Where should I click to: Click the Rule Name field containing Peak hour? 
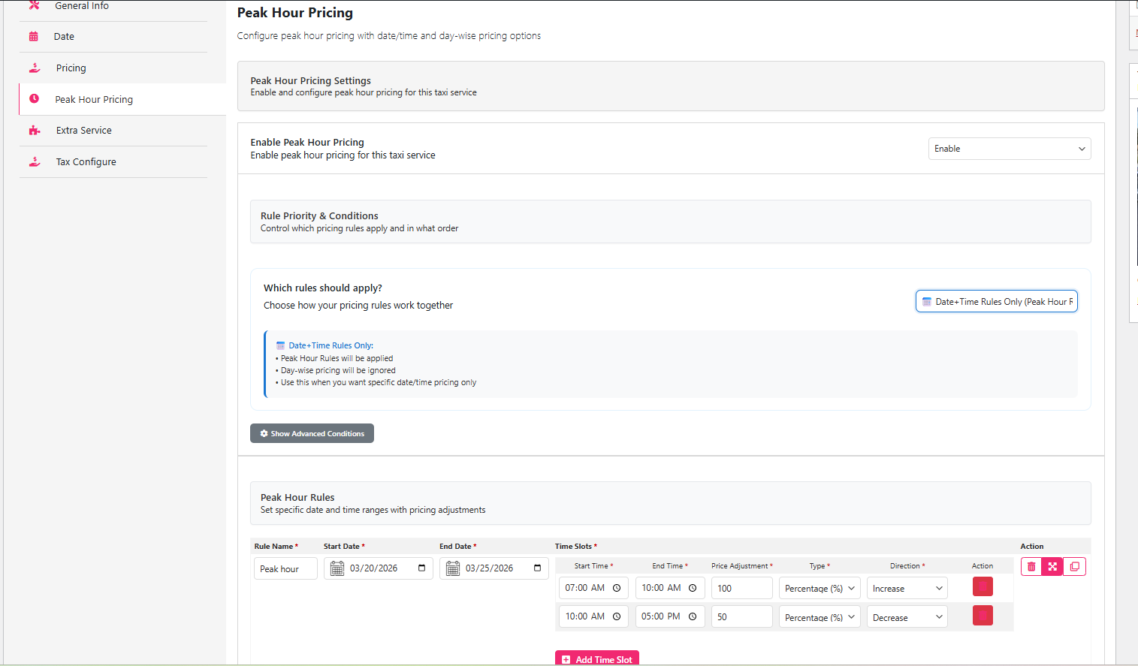click(285, 569)
